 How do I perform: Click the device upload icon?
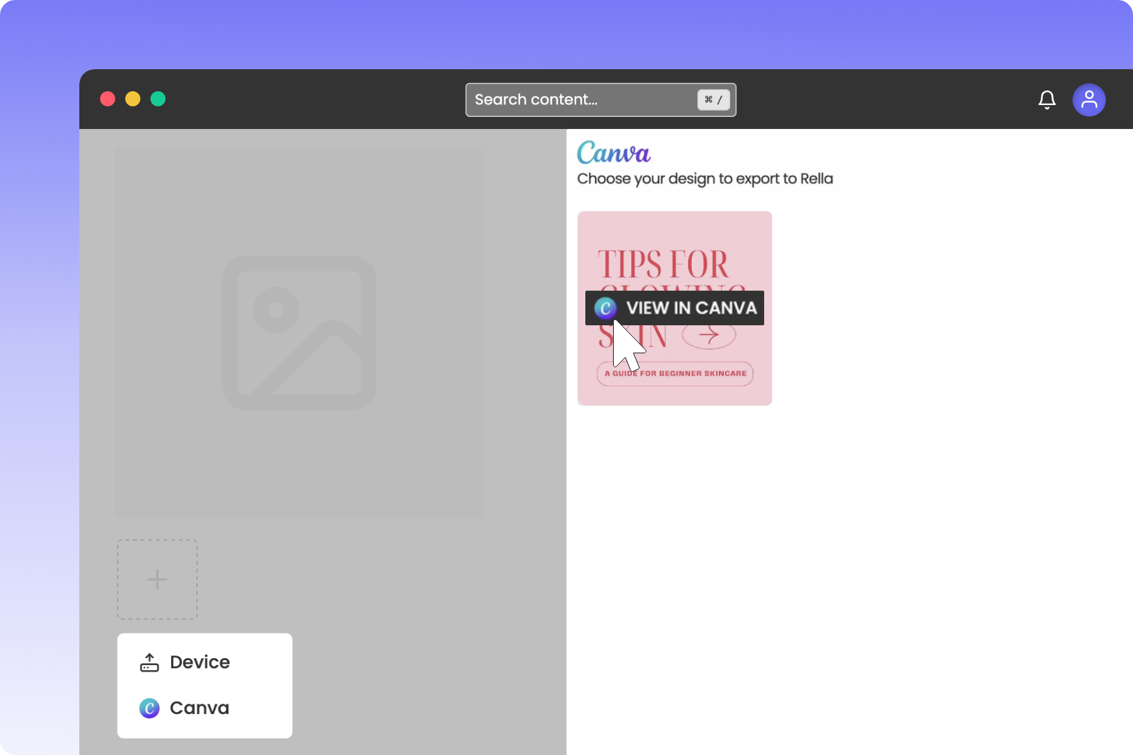149,663
